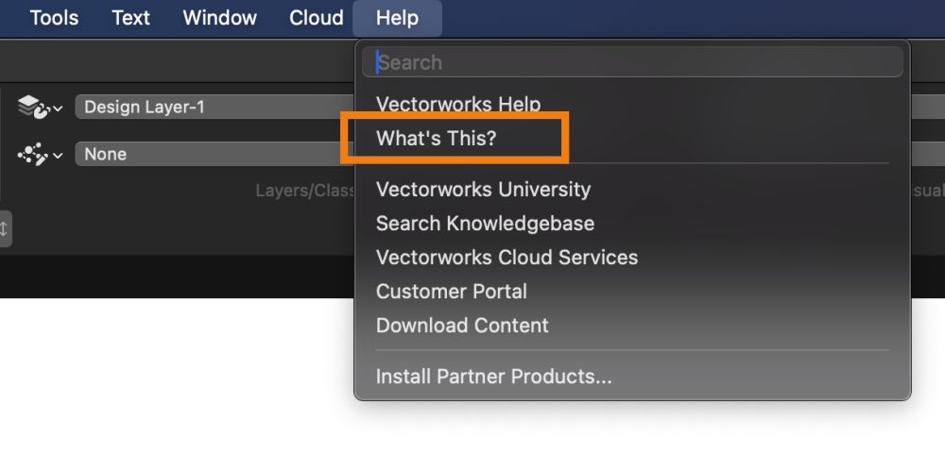The width and height of the screenshot is (945, 453).
Task: Open the Tools menu
Action: (54, 18)
